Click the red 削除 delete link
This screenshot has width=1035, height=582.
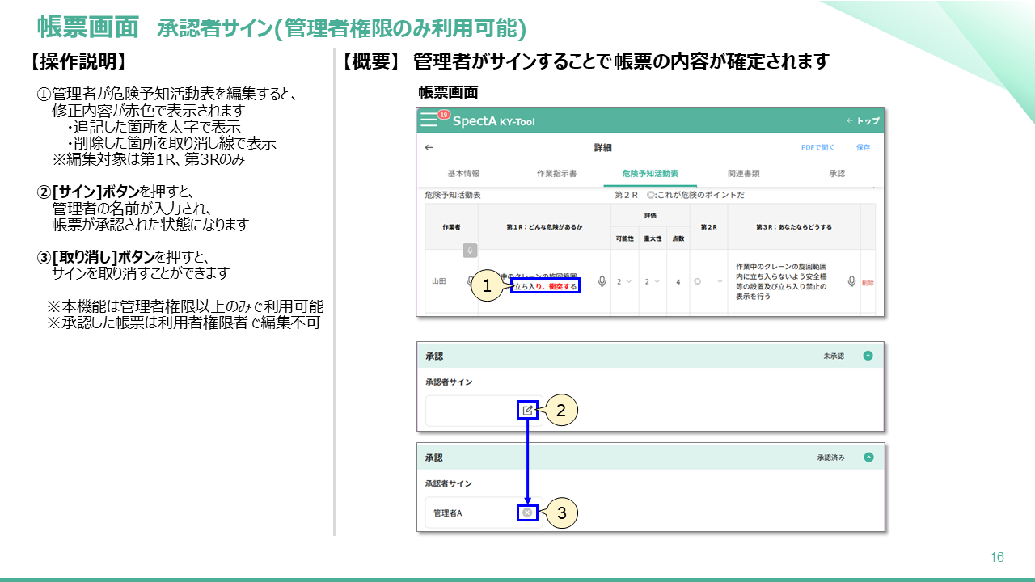click(868, 283)
